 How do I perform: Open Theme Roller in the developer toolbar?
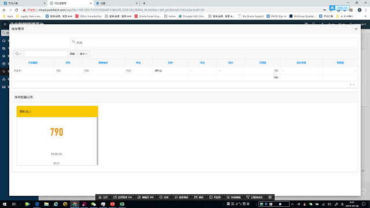(254, 197)
